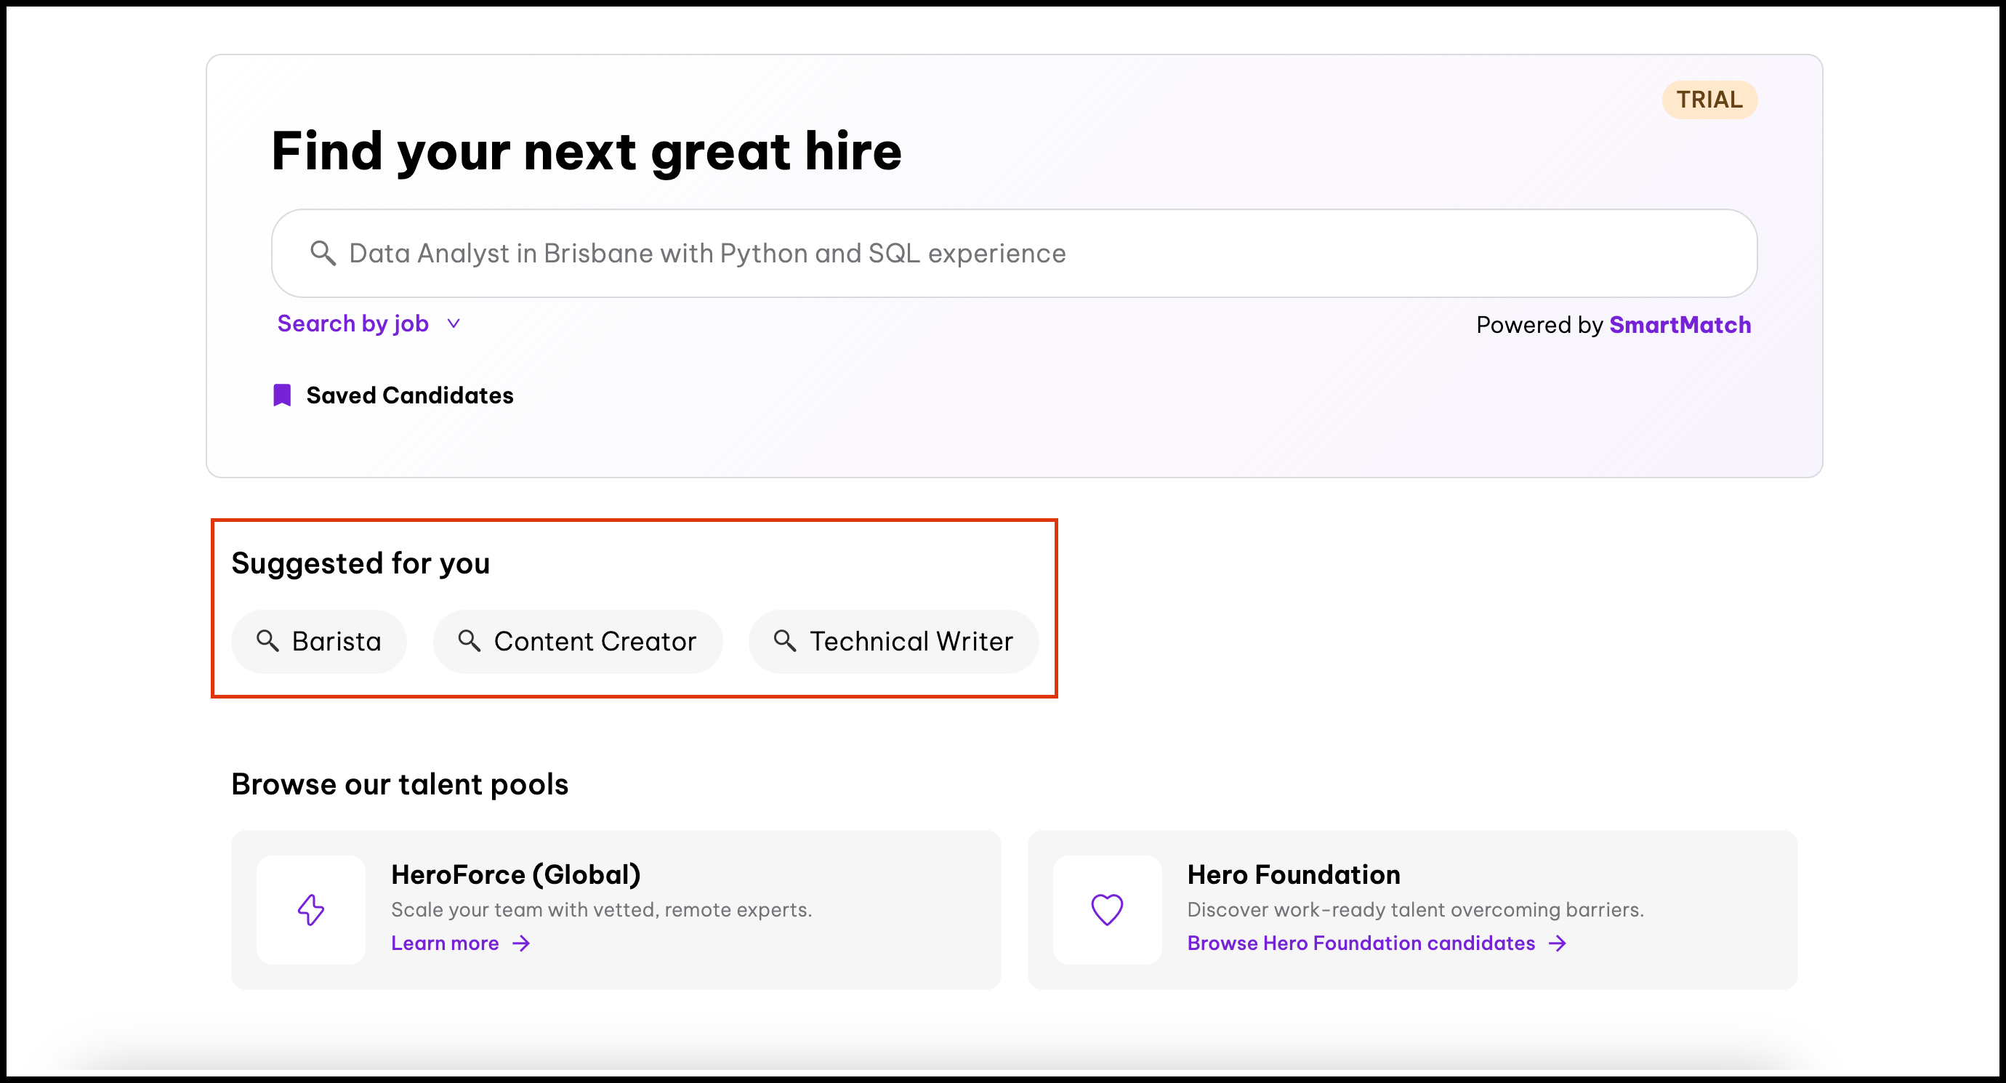Click the purple Saved Candidates bookmark icon
Screen dimensions: 2006x1083
coord(282,395)
